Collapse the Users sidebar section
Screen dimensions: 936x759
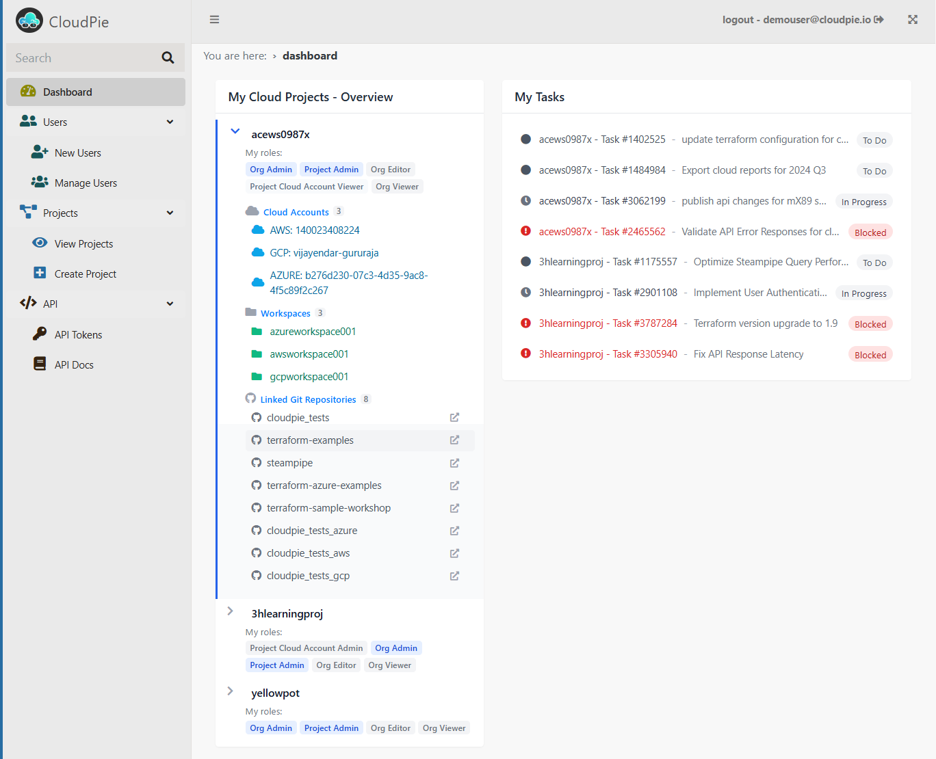[x=170, y=122]
